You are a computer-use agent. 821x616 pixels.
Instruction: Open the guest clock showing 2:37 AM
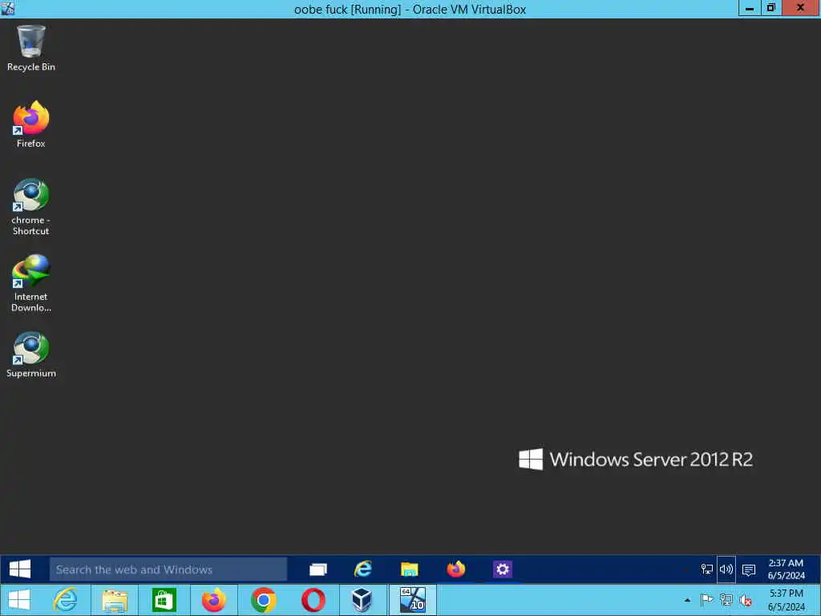coord(786,569)
